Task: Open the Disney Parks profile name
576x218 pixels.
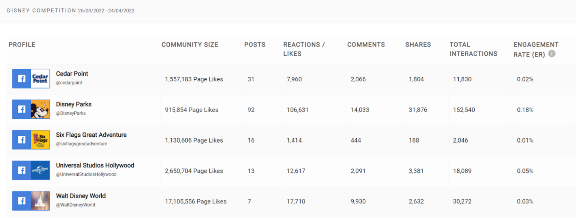Action: [74, 104]
